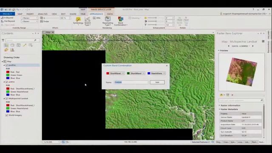This screenshot has height=153, width=272.
Task: Select List By Drawing Order view
Action: (x=6, y=45)
